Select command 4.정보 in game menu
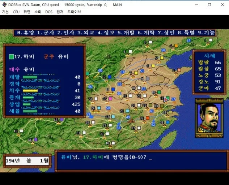Viewport: 229px width, 185px height. tap(106, 33)
